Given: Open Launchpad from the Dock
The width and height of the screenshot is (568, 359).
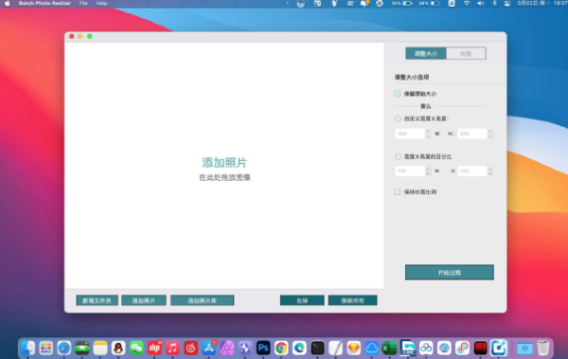Looking at the screenshot, I should [46, 349].
